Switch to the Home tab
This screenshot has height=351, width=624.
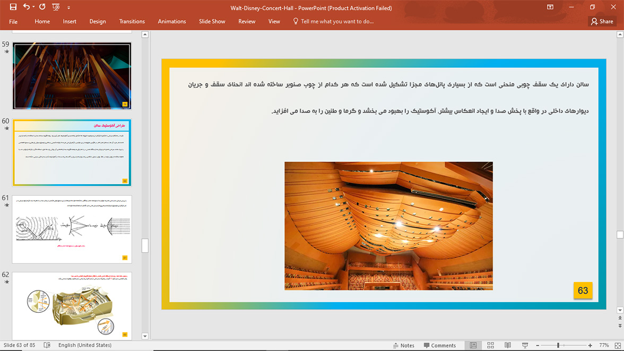tap(42, 22)
